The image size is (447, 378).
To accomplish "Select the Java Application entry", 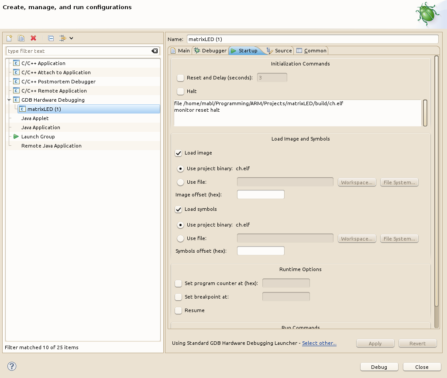I will [41, 127].
